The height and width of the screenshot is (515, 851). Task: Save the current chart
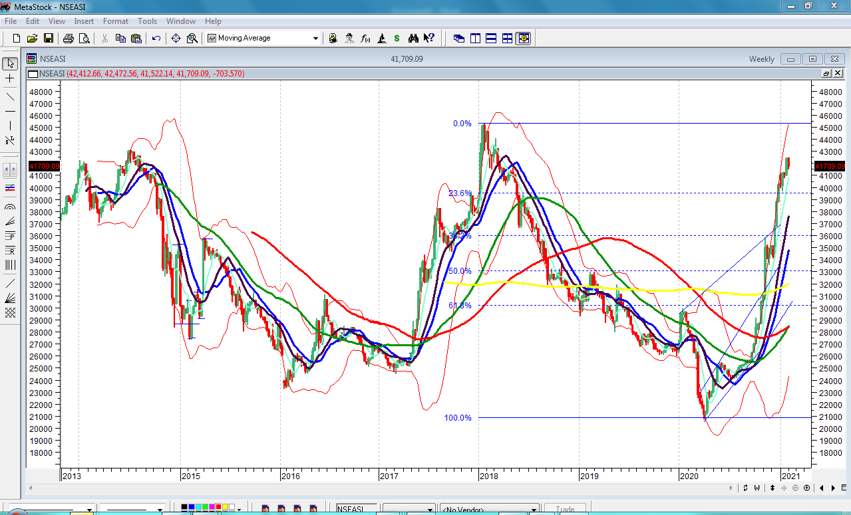(49, 39)
